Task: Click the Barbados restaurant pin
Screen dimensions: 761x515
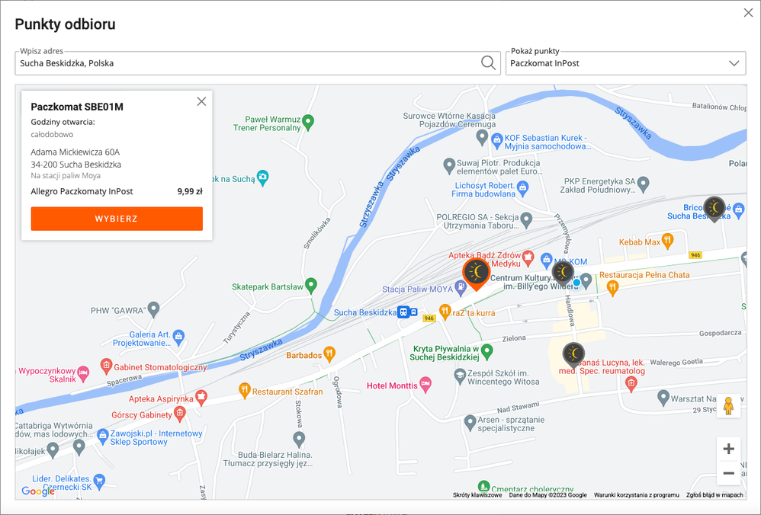Action: (x=329, y=354)
